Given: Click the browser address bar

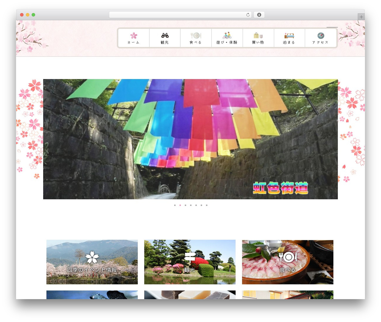Looking at the screenshot, I should [x=180, y=15].
